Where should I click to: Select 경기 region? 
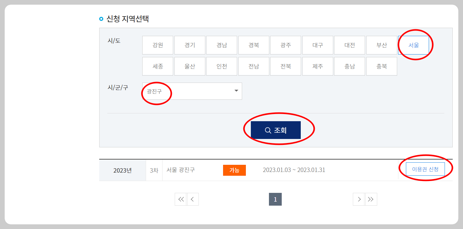click(x=190, y=45)
